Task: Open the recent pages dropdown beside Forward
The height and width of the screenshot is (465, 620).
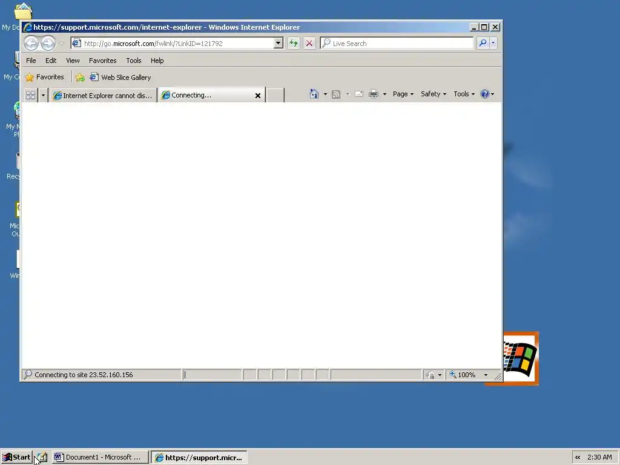Action: 61,44
